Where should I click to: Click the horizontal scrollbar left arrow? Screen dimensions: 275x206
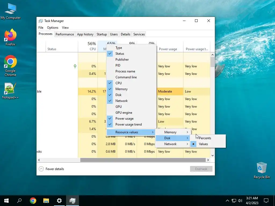[39, 160]
